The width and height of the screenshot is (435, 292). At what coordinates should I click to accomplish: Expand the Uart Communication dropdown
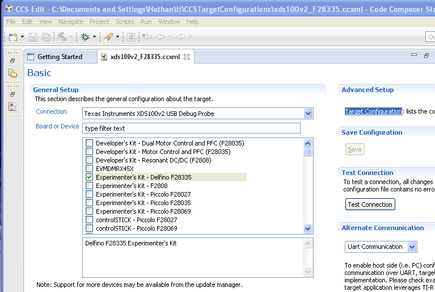click(x=412, y=247)
